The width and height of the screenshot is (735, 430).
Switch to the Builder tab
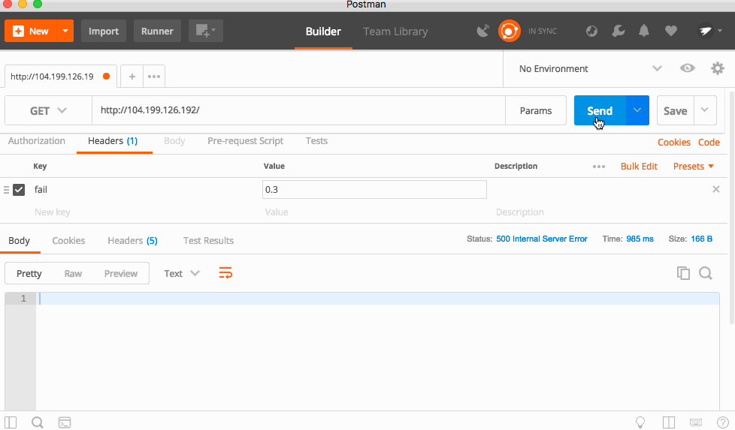tap(323, 32)
